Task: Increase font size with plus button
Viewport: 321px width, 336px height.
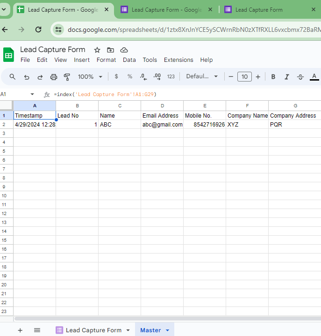Action: click(258, 76)
